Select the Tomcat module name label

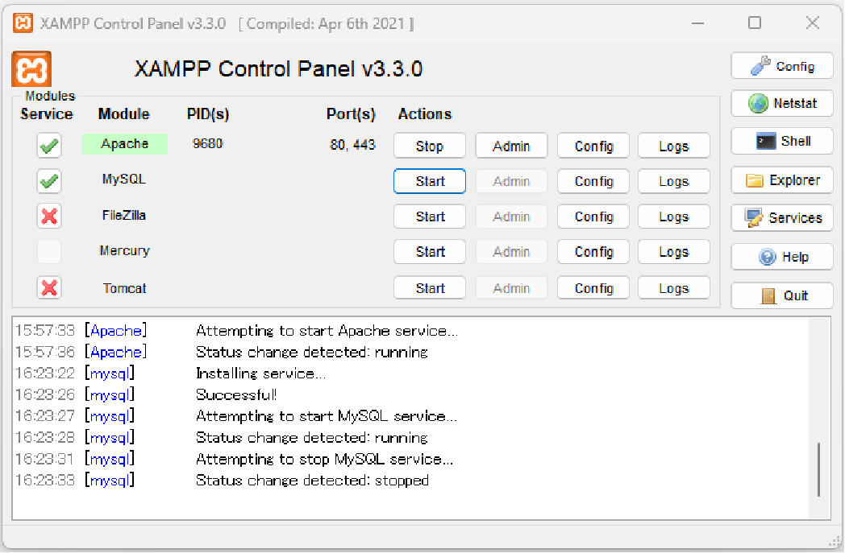coord(124,288)
